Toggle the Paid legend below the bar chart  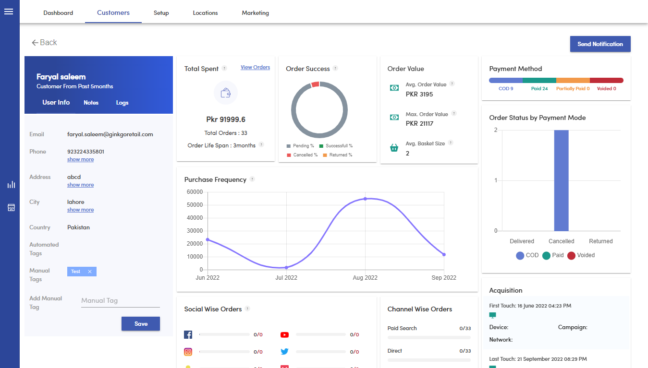pyautogui.click(x=552, y=255)
